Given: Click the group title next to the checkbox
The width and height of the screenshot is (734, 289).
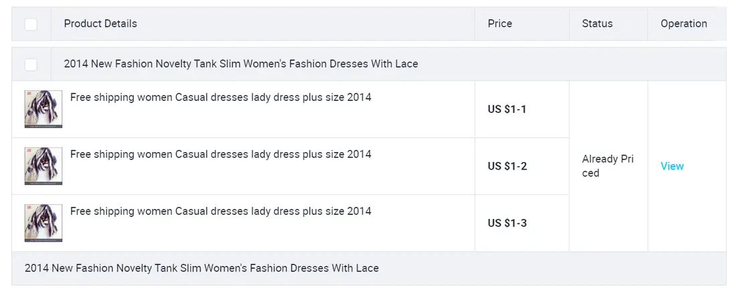Looking at the screenshot, I should [x=241, y=65].
